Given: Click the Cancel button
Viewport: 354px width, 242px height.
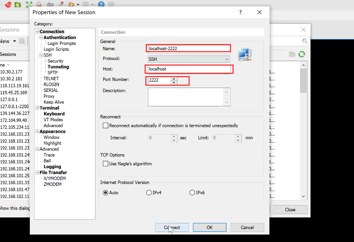Looking at the screenshot, I should [x=247, y=227].
